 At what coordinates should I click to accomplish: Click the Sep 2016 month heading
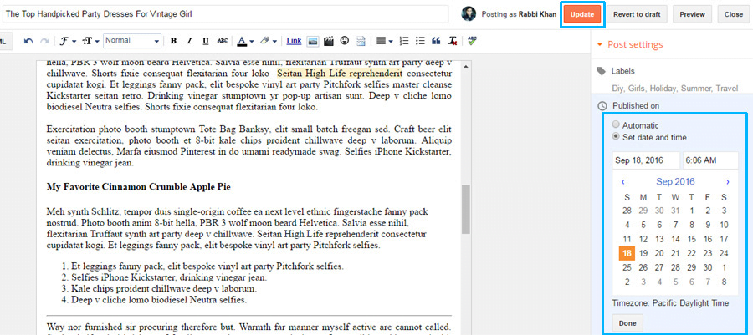[x=675, y=181]
